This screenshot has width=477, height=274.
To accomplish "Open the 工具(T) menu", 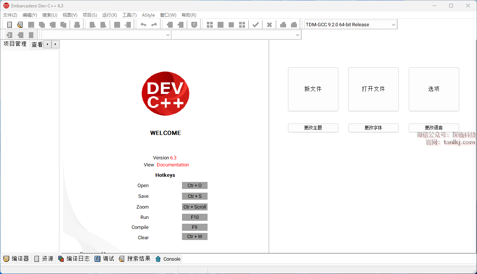I will point(129,15).
